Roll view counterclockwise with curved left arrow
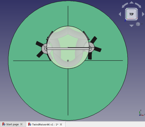 [x=125, y=5]
